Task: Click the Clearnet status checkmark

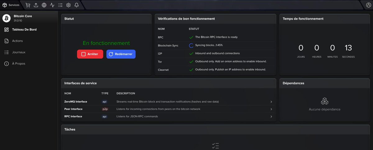Action: [x=191, y=70]
